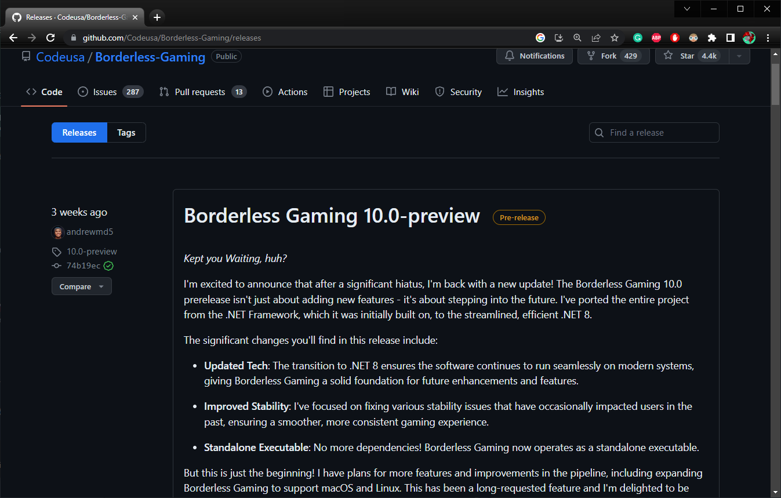The width and height of the screenshot is (781, 498).
Task: Switch to the Tags tab
Action: [x=126, y=133]
